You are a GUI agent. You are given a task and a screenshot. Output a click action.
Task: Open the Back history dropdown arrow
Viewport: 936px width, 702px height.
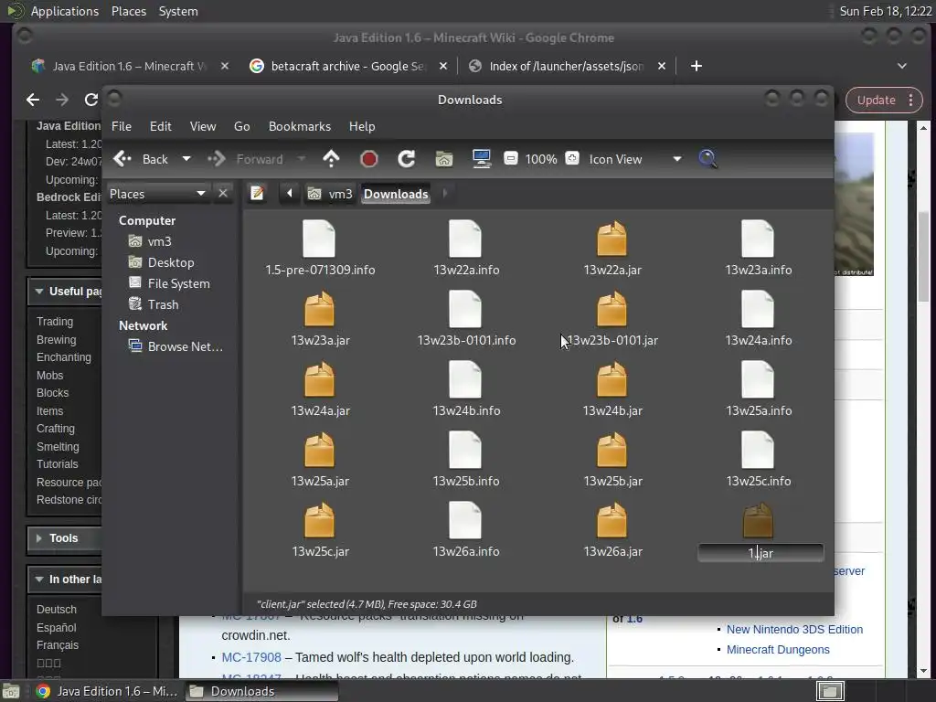[186, 159]
